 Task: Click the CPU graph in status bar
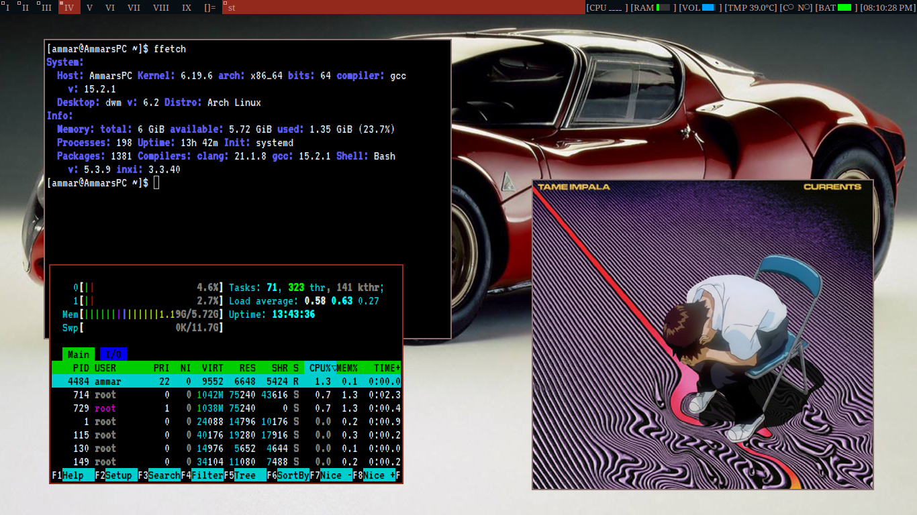tap(607, 7)
